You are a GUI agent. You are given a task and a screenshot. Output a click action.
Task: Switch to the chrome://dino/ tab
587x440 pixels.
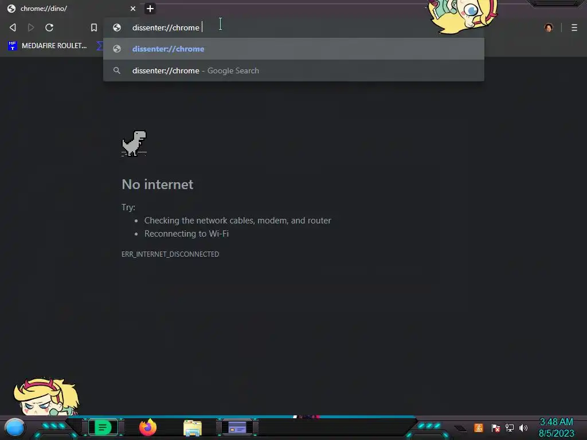pos(71,8)
